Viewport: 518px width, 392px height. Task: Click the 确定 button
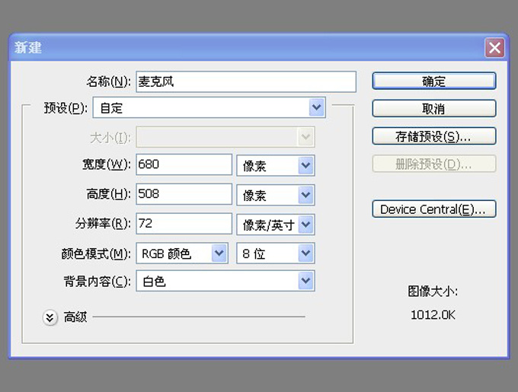[433, 81]
